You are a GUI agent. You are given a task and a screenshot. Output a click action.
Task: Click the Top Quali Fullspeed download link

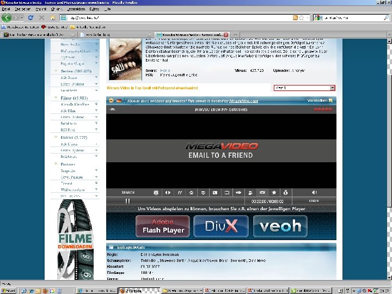pyautogui.click(x=152, y=88)
